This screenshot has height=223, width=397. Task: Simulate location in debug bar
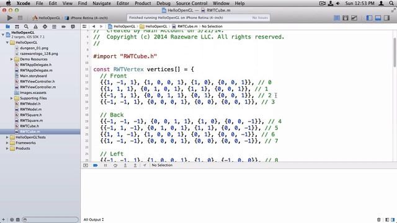[x=145, y=165]
